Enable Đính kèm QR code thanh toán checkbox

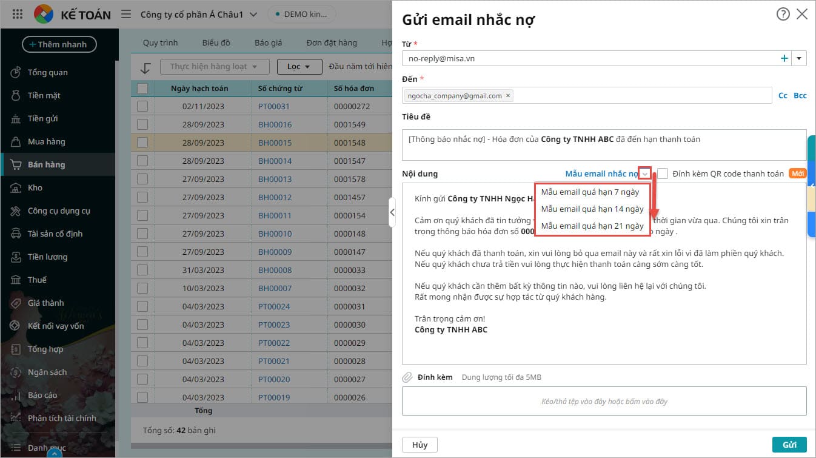click(663, 173)
